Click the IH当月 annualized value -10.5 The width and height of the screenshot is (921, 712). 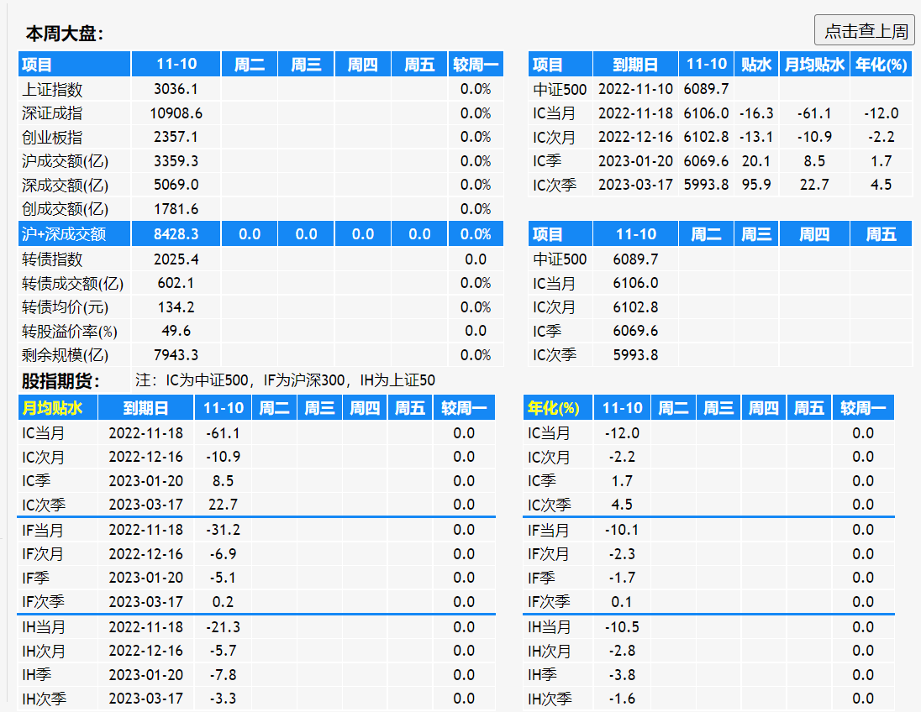pyautogui.click(x=622, y=627)
